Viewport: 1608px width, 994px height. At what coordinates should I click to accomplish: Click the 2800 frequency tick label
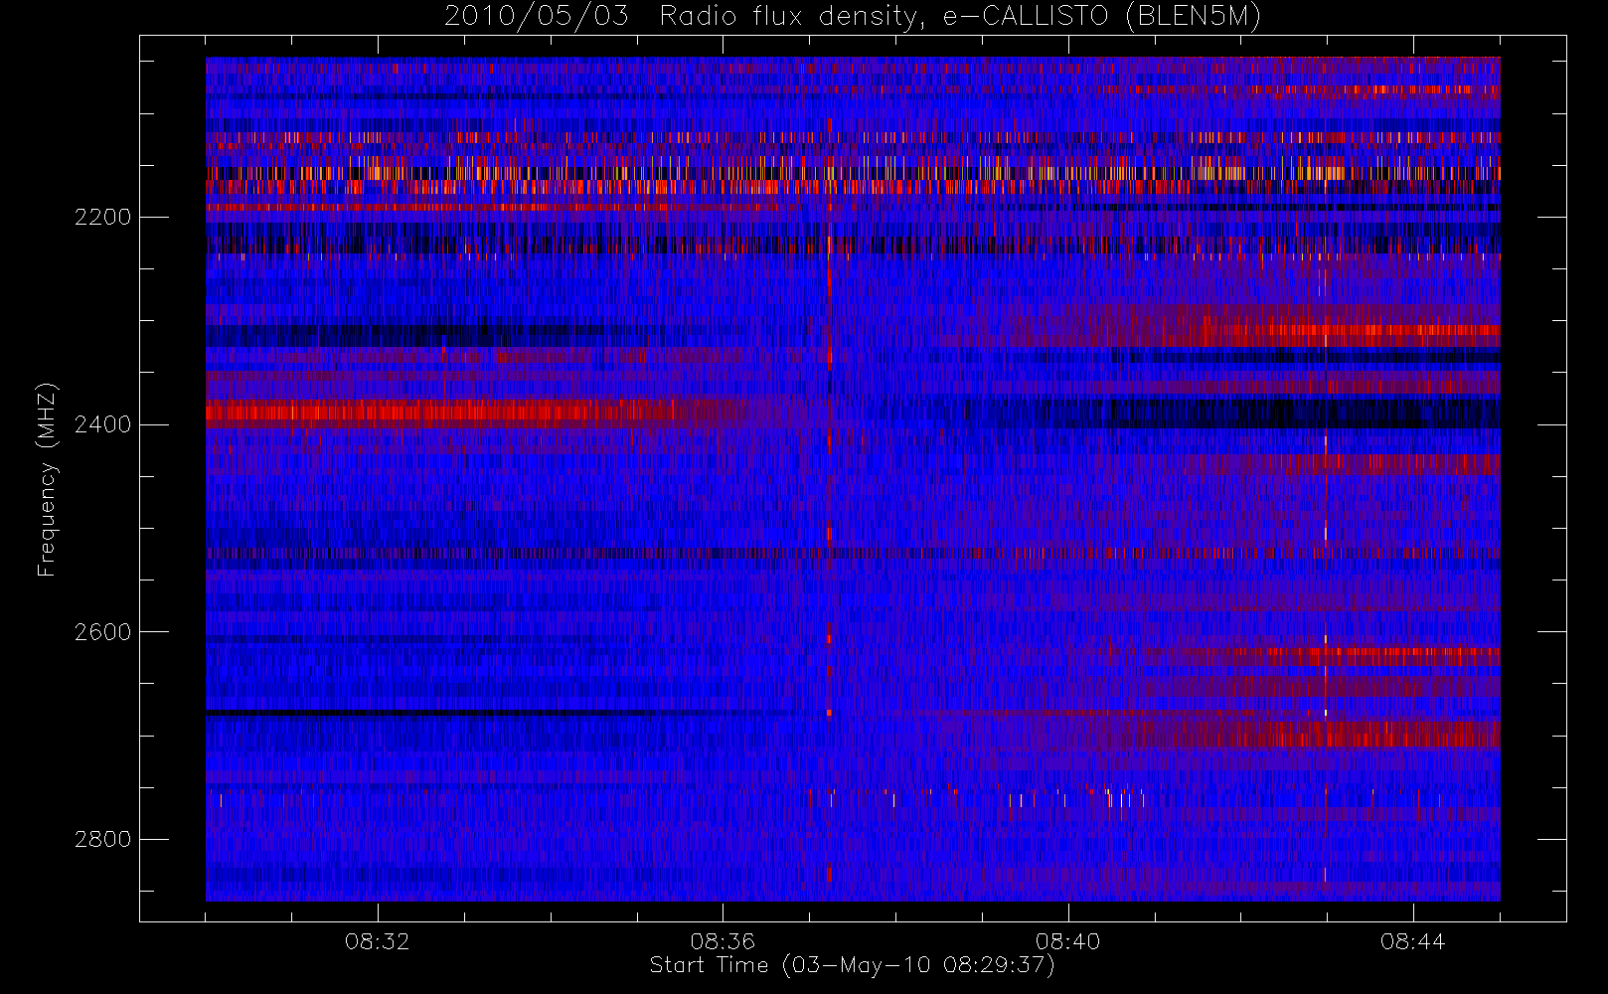(x=102, y=839)
